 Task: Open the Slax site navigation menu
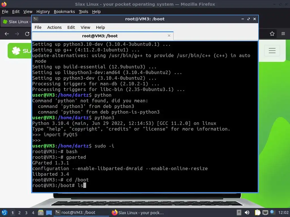point(272,50)
